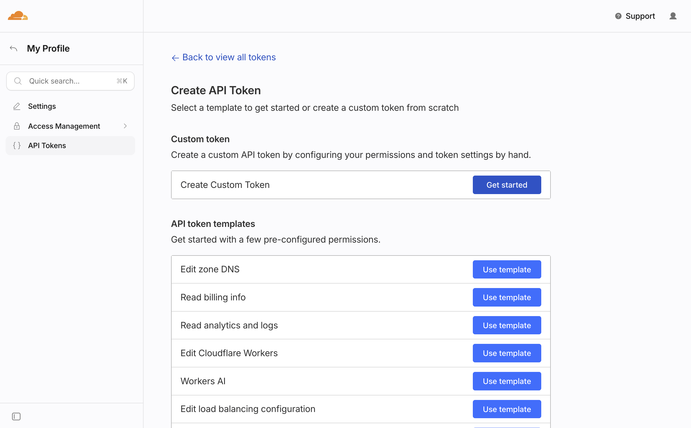Viewport: 691px width, 428px height.
Task: Click the Cloudflare logo
Action: coord(18,16)
